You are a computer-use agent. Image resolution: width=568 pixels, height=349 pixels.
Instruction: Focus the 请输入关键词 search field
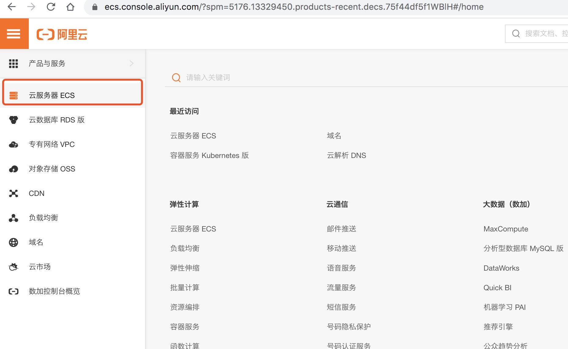pyautogui.click(x=366, y=77)
